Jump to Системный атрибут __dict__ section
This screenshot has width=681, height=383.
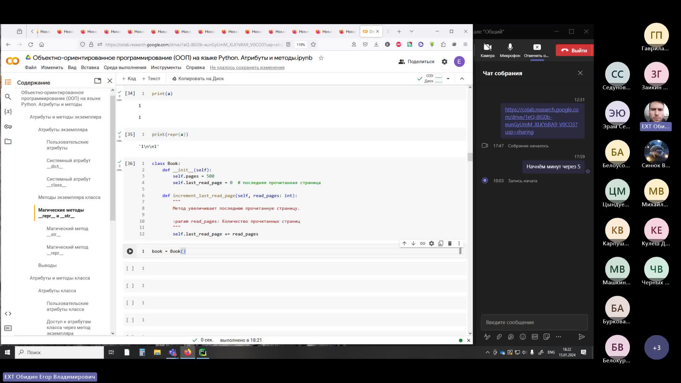point(68,163)
